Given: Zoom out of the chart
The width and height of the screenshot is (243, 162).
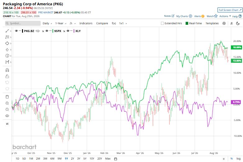Looking at the screenshot, I should pyautogui.click(x=7, y=109).
